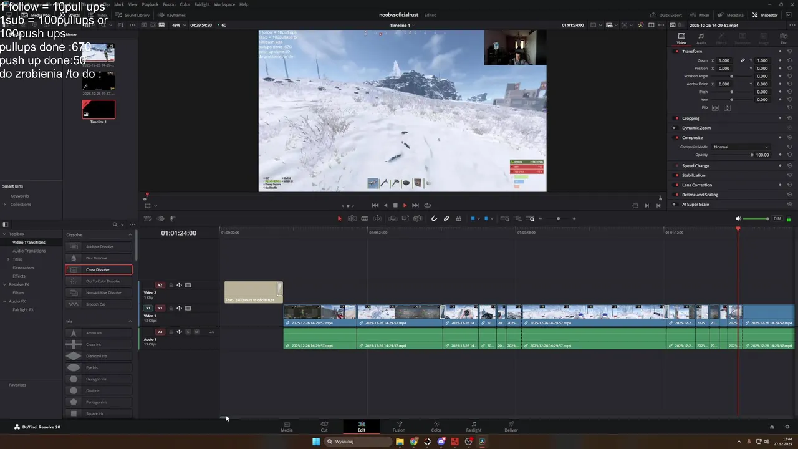Click the Stop button under viewer
The height and width of the screenshot is (449, 798).
(395, 205)
